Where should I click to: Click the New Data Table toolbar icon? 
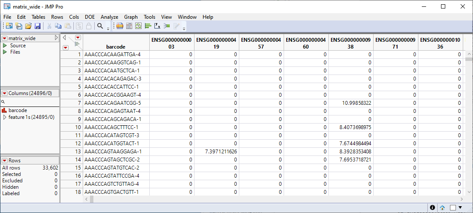[9, 26]
